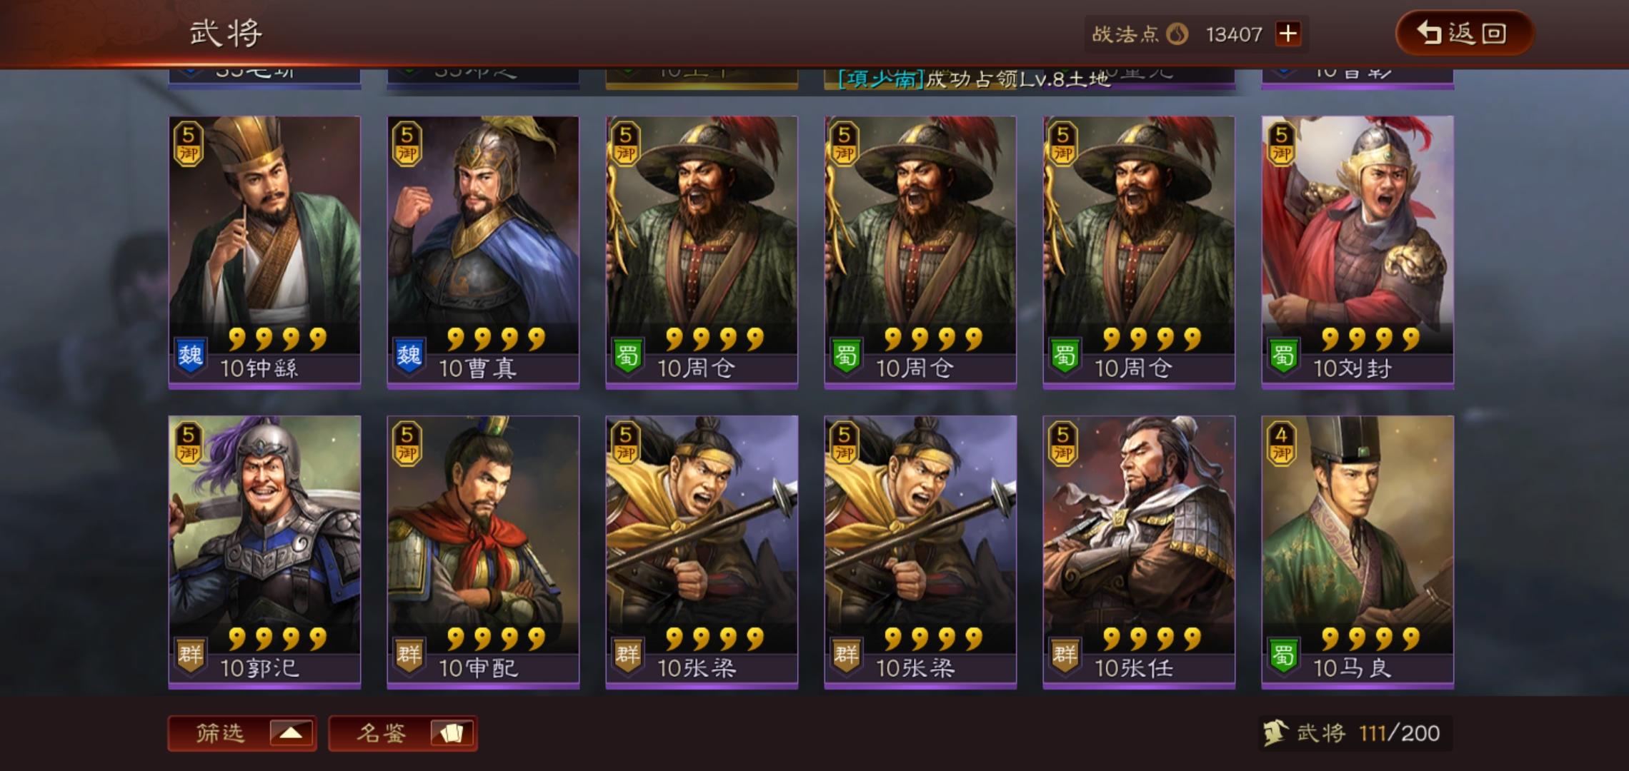Open the 张任 general card
This screenshot has height=771, width=1629.
(x=1139, y=552)
